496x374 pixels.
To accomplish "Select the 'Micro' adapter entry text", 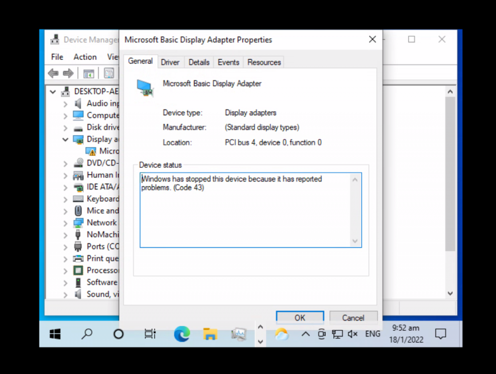I will 109,151.
